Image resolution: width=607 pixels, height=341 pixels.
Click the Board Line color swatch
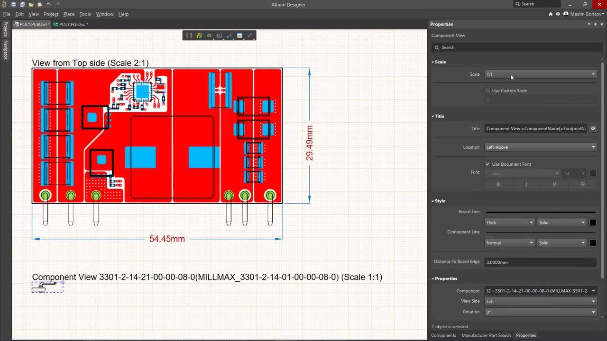pyautogui.click(x=593, y=223)
